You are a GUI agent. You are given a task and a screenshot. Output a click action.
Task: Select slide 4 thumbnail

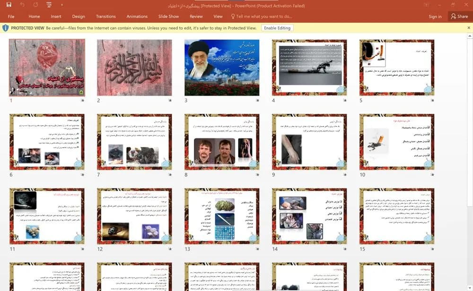309,68
